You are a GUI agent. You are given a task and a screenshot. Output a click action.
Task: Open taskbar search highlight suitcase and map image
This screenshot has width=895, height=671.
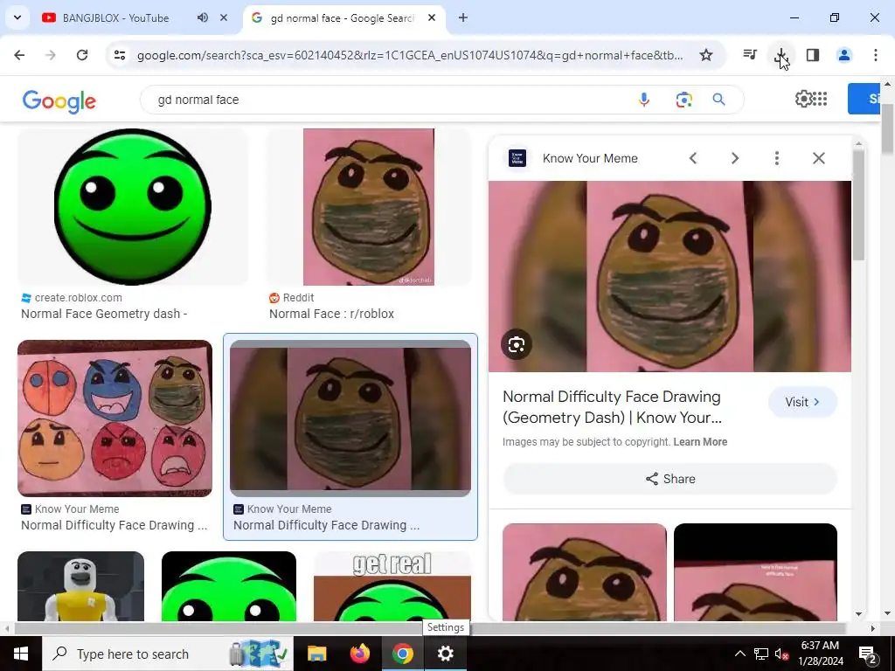(259, 654)
